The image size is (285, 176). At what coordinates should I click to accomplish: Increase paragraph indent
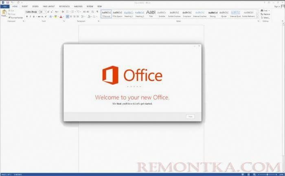tap(88, 12)
